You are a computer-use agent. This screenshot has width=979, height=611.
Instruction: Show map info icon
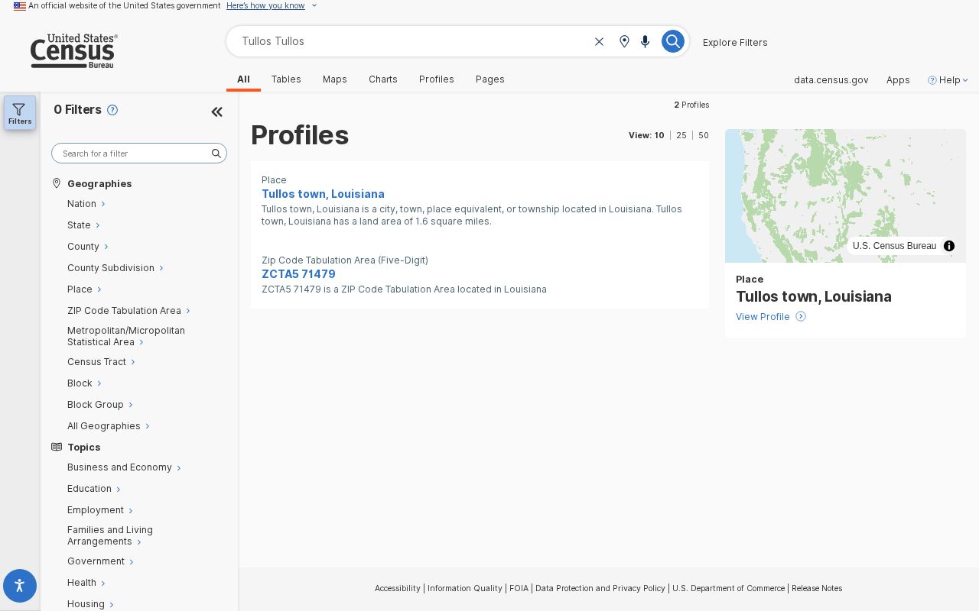pos(949,246)
